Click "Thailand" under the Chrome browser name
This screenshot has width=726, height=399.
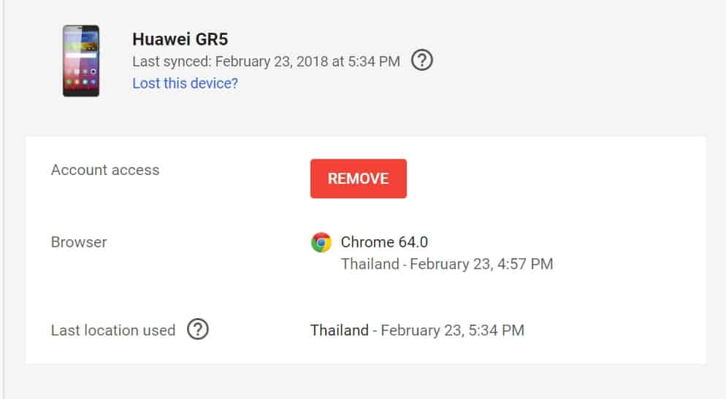click(370, 264)
